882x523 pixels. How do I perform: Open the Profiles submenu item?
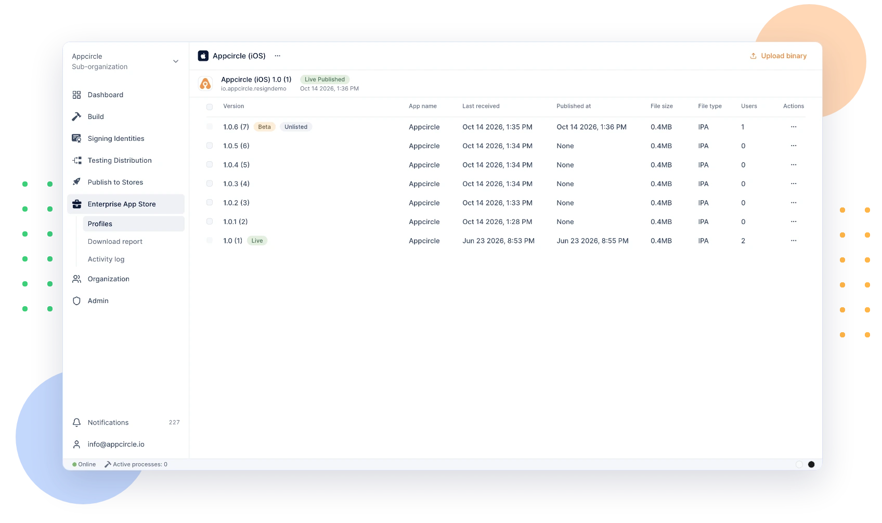coord(134,224)
